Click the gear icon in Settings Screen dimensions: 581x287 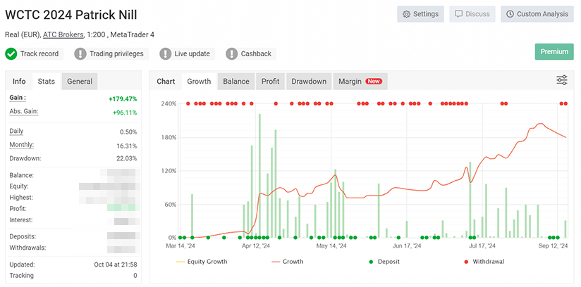[x=406, y=14]
